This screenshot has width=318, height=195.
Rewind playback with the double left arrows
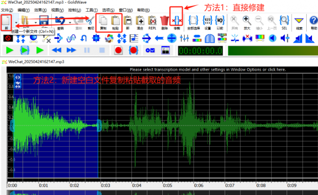57,50
